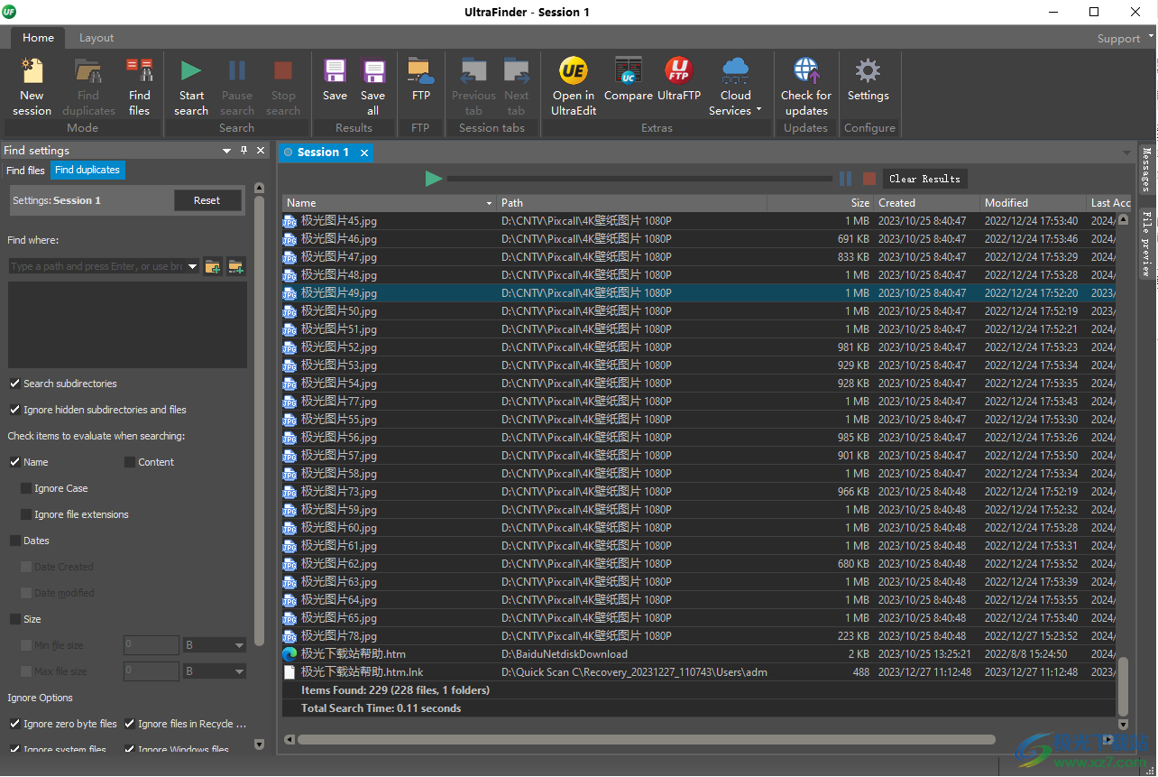Open the Name column header dropdown
Image resolution: width=1158 pixels, height=777 pixels.
click(x=489, y=204)
